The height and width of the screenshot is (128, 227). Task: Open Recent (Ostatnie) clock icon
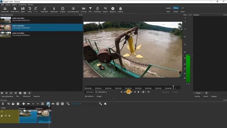click(x=62, y=9)
